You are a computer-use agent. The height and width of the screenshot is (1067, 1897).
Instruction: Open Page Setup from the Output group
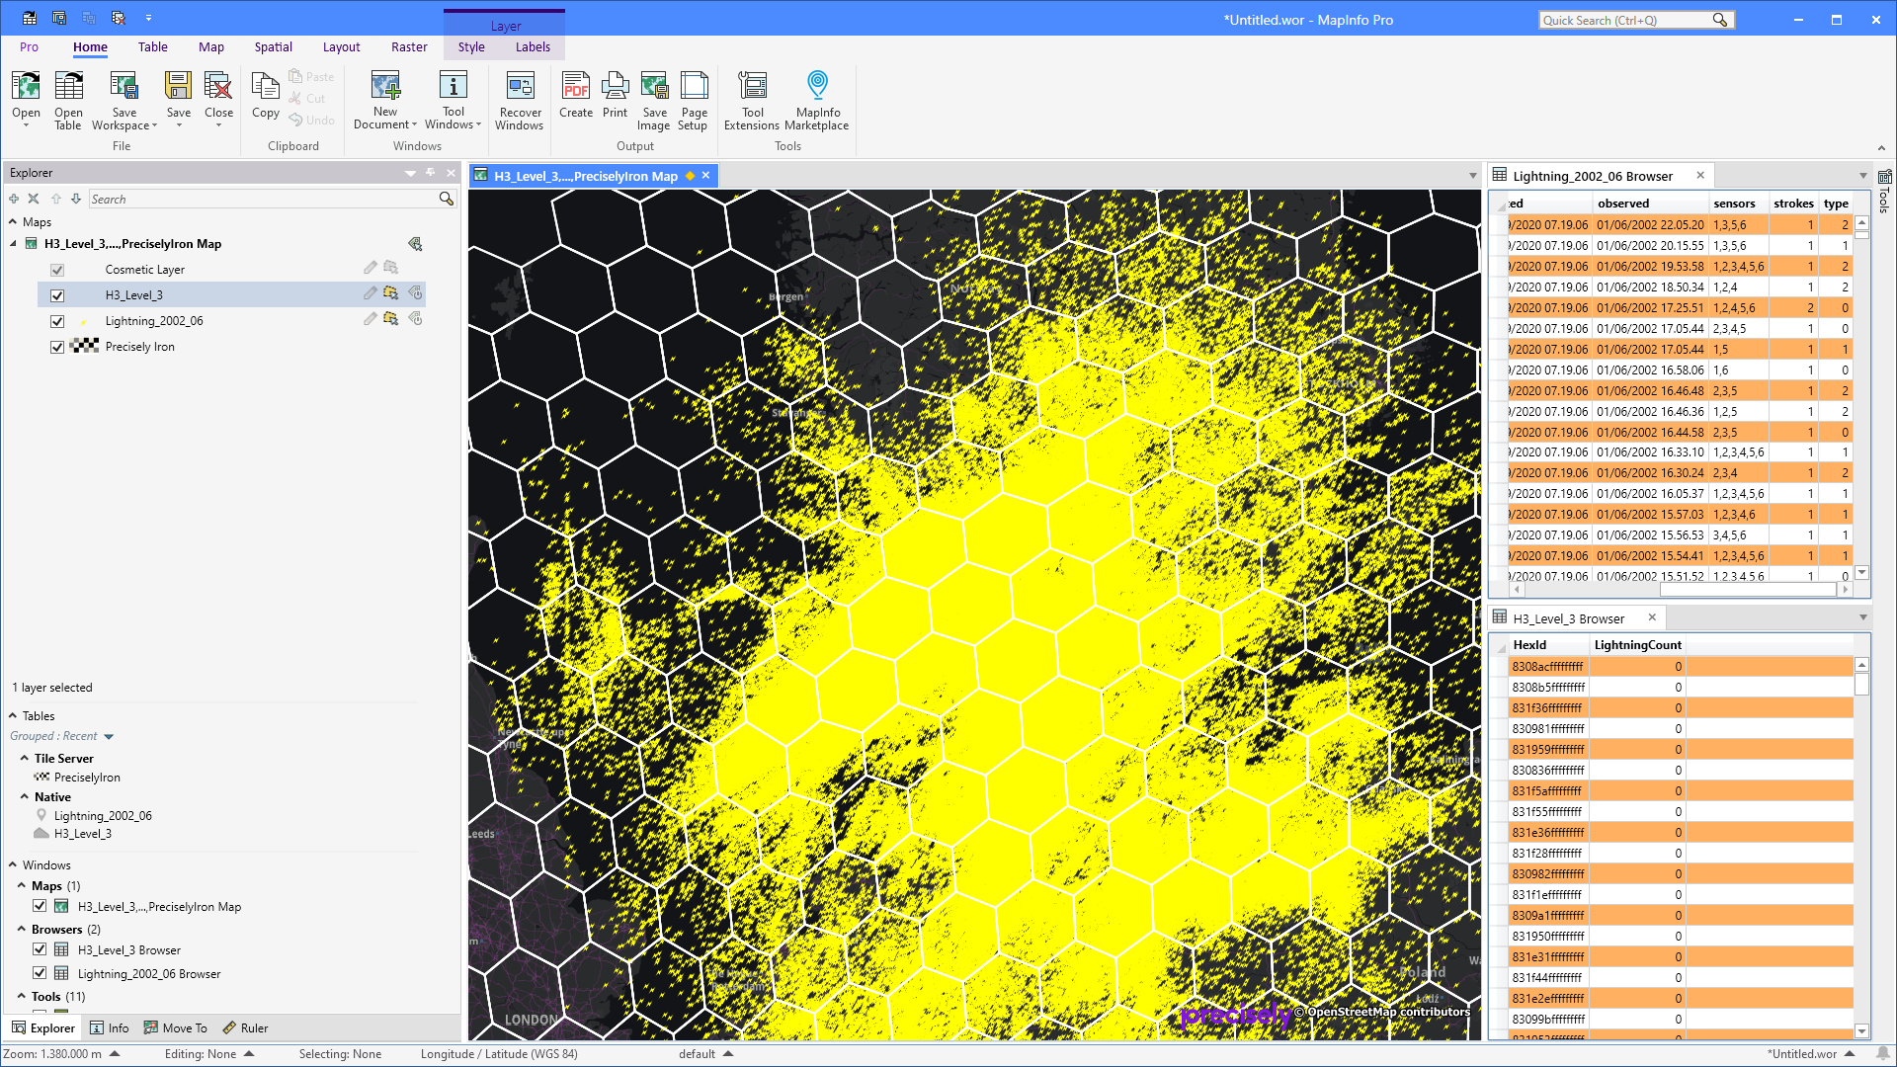point(694,99)
